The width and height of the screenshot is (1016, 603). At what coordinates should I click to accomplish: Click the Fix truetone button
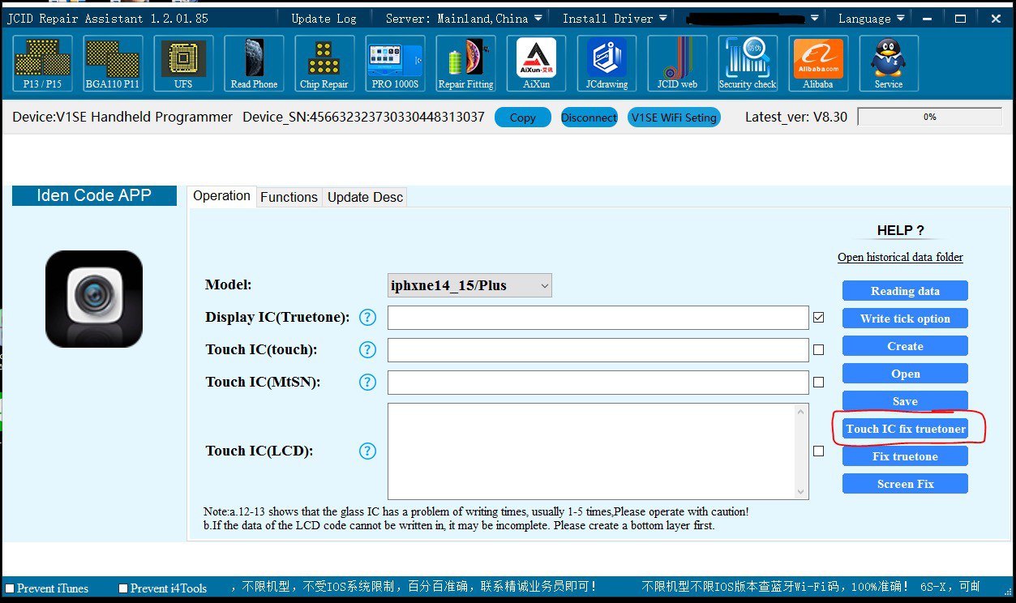[x=905, y=456]
